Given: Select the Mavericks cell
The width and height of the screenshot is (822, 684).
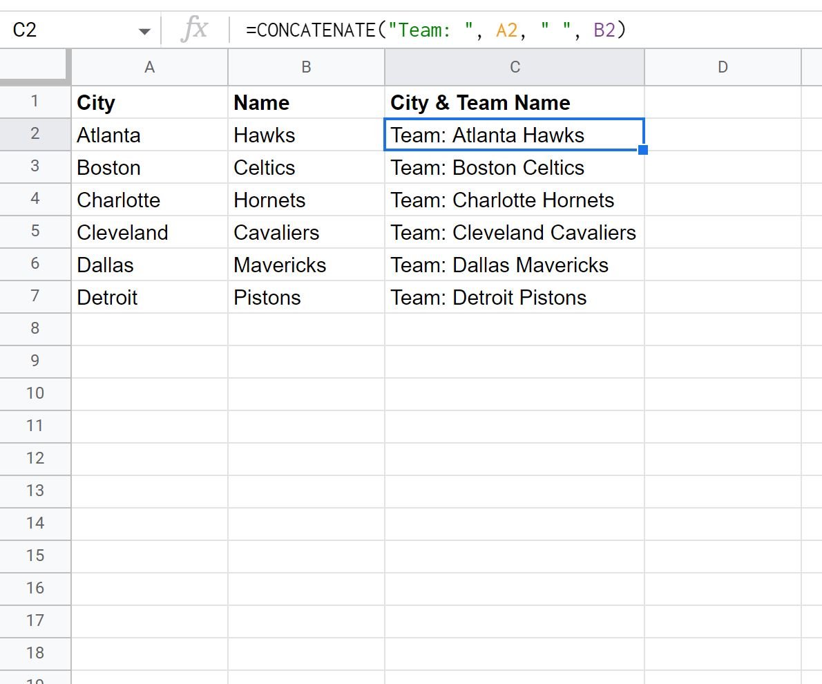Looking at the screenshot, I should point(306,265).
